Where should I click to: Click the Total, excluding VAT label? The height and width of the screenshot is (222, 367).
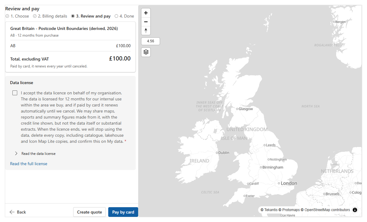(30, 59)
